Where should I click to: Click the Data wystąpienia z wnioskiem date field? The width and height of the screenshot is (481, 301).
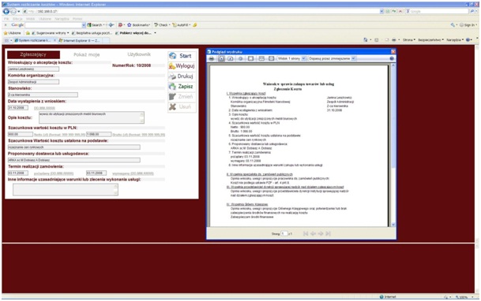pyautogui.click(x=18, y=108)
